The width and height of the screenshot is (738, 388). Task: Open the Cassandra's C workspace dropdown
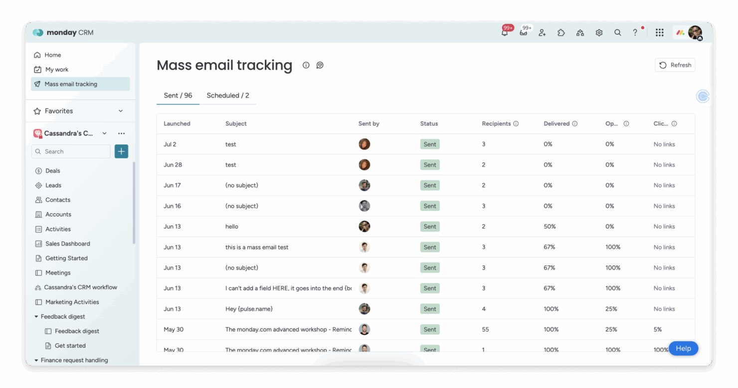[104, 133]
